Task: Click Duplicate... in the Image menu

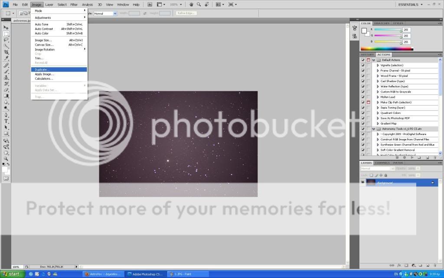Action: click(x=42, y=69)
